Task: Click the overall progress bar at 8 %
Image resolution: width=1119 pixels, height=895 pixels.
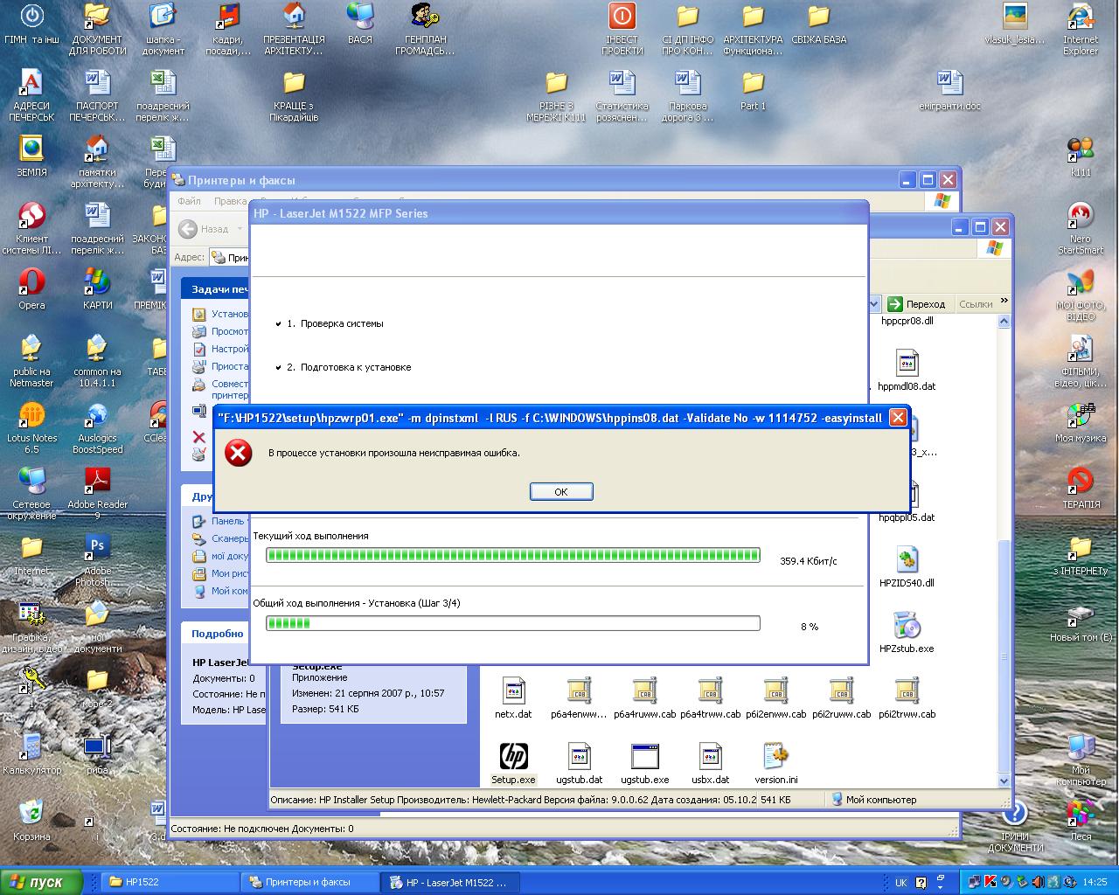Action: [x=513, y=623]
